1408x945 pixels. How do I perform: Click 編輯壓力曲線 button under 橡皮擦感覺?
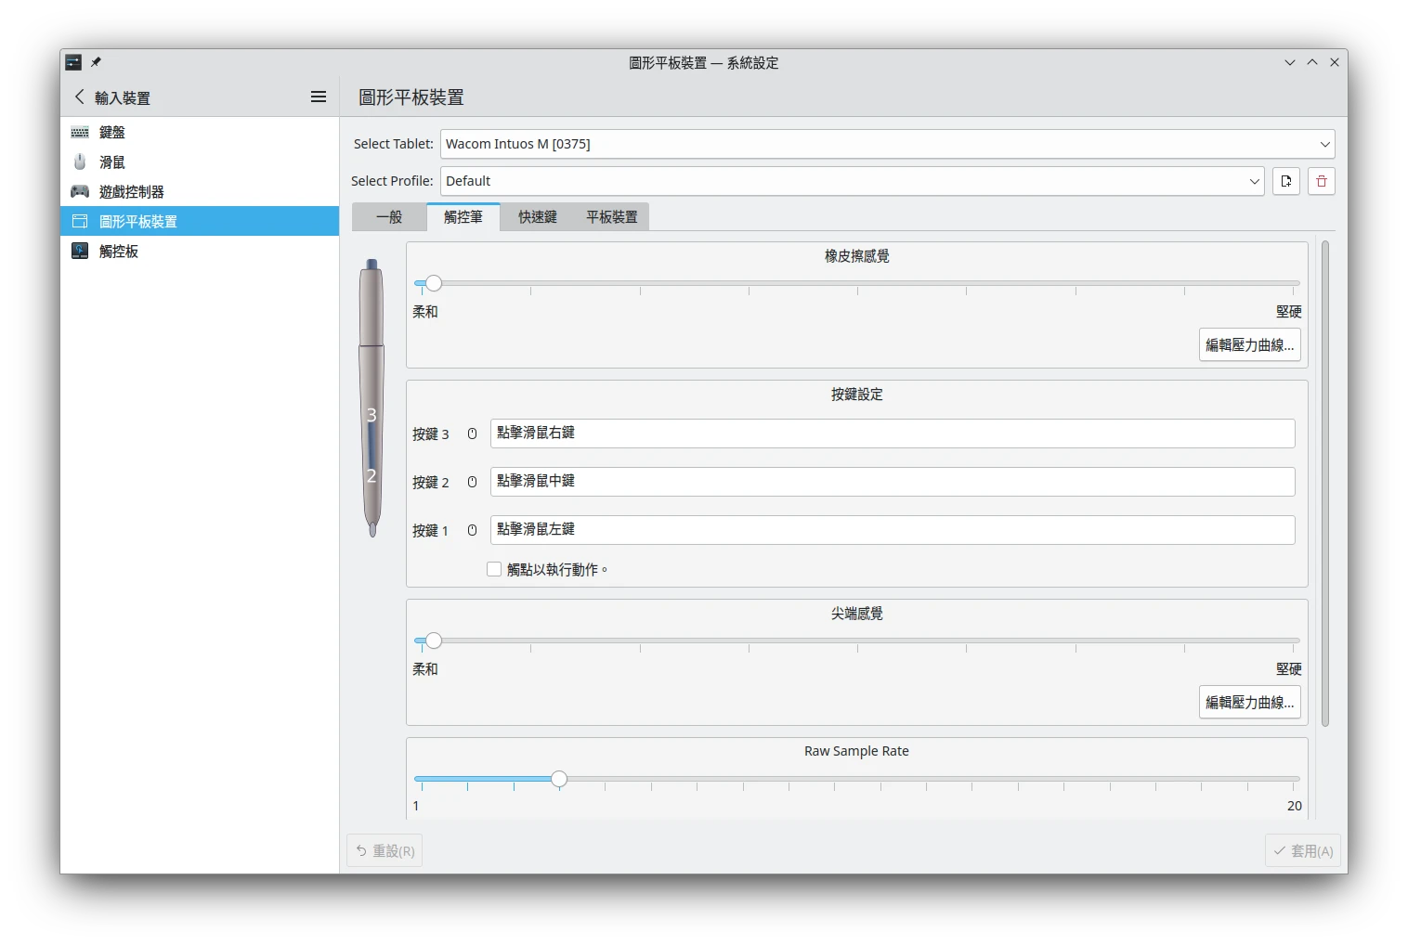click(x=1249, y=345)
